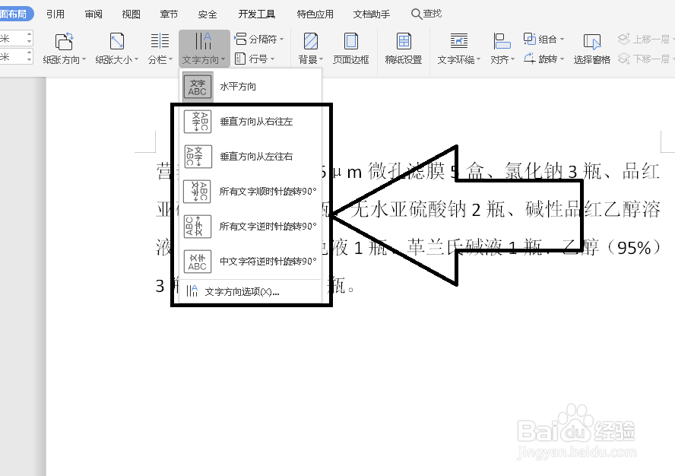Switch to the 审阅 review tab

point(93,13)
